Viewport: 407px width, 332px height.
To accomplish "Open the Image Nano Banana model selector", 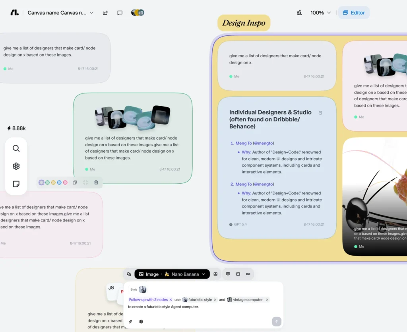I will click(172, 274).
